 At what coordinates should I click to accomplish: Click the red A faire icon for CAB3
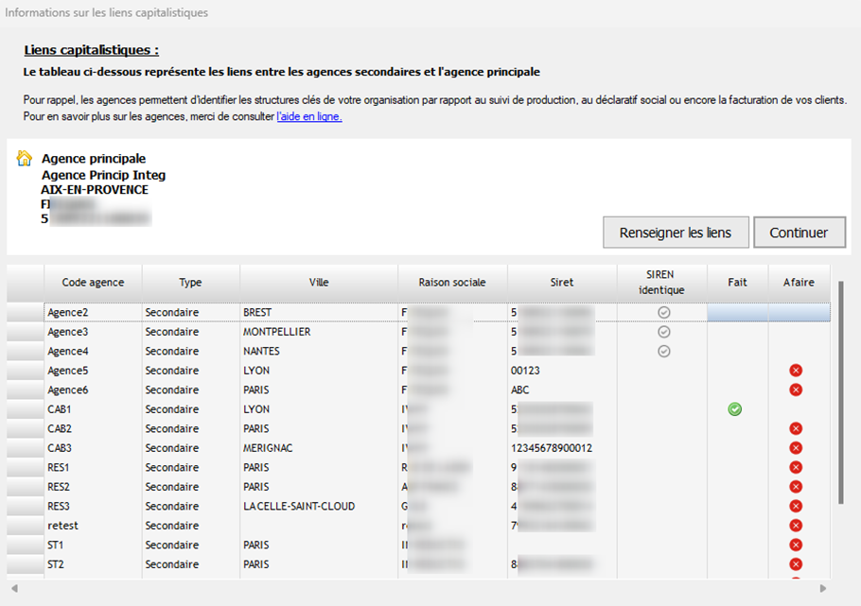(x=796, y=448)
